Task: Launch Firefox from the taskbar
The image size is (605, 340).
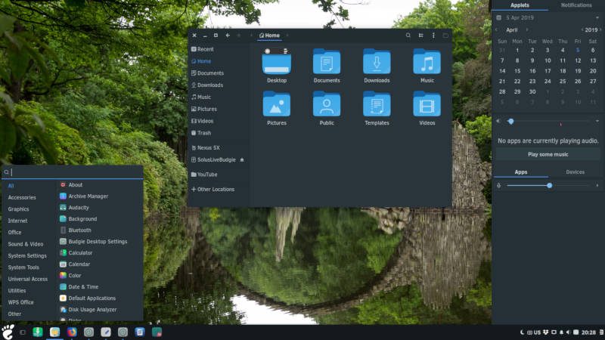Action: point(72,332)
